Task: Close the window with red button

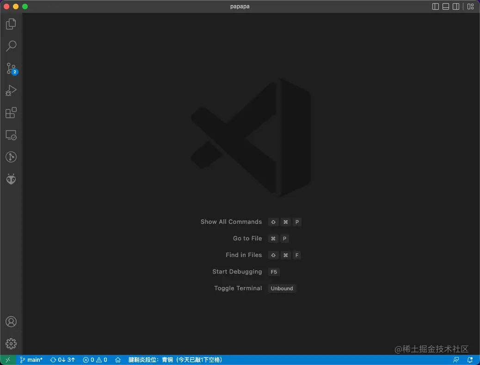Action: coord(6,6)
